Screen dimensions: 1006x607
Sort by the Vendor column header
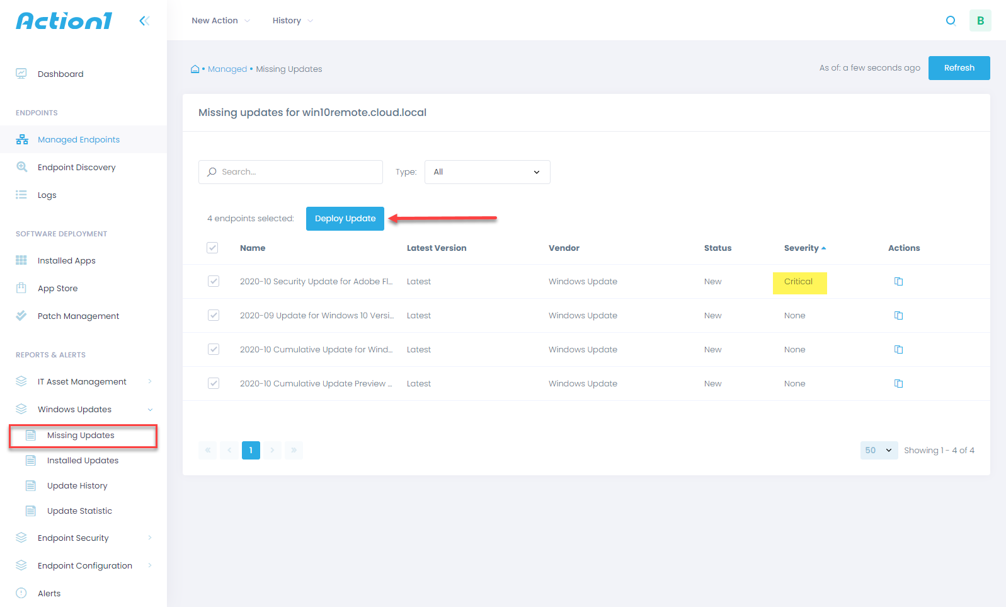click(x=564, y=248)
